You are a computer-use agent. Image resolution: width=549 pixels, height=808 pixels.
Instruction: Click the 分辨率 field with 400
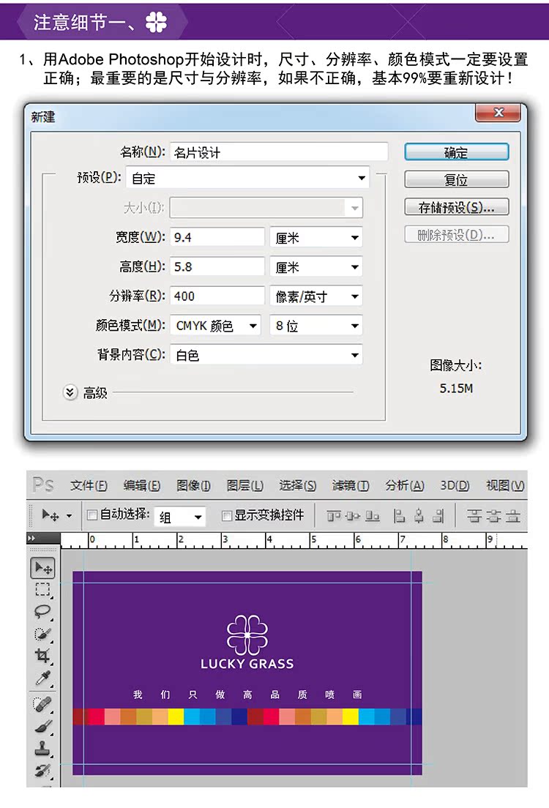[217, 296]
